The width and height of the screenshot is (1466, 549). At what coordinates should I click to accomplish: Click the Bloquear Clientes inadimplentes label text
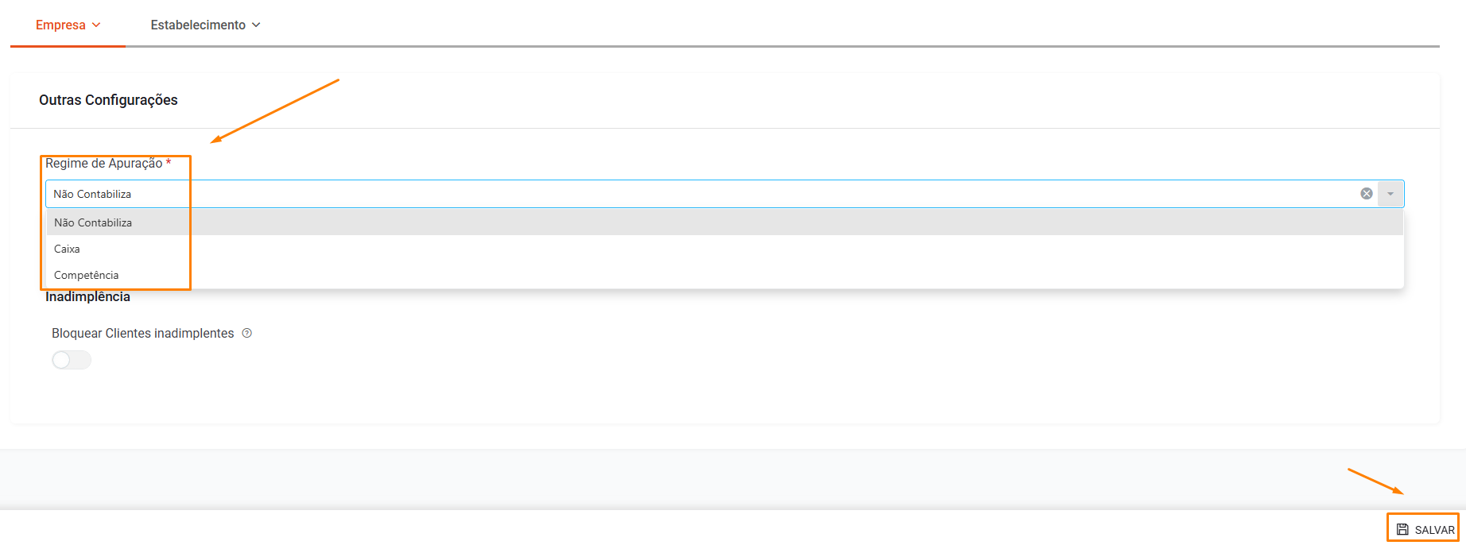[142, 333]
